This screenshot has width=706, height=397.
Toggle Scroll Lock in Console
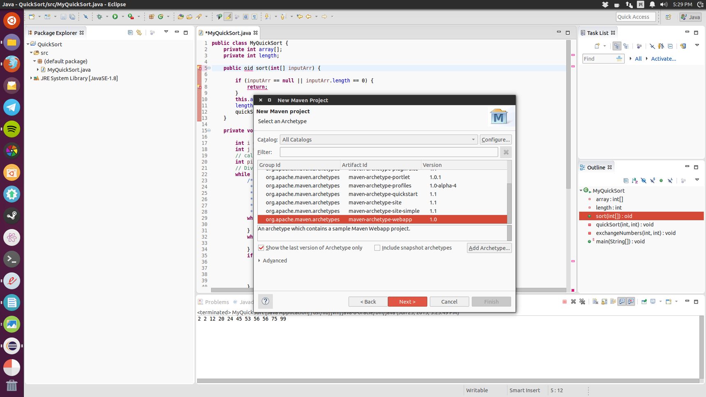click(x=604, y=301)
